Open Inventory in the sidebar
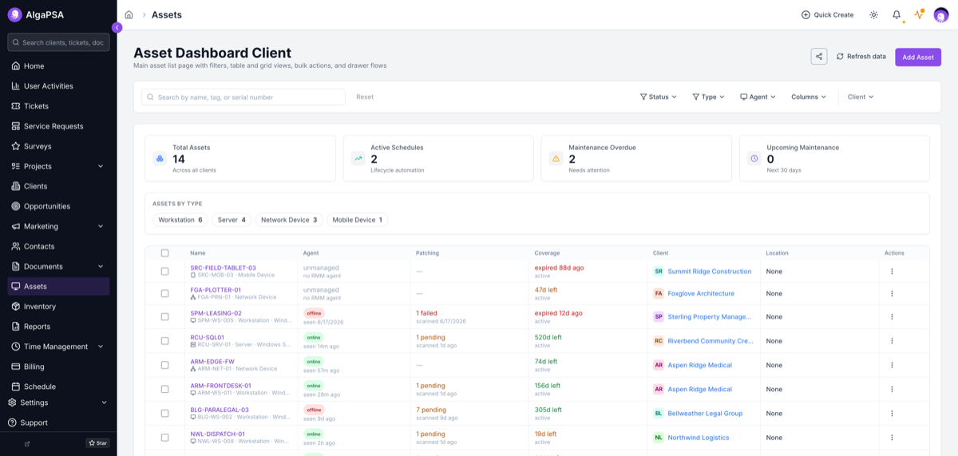 (58, 307)
